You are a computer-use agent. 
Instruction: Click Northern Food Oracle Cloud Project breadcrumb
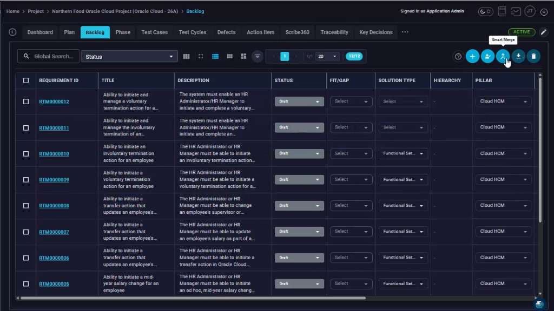click(x=115, y=11)
